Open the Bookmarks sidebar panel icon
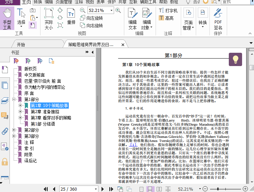The image size is (254, 192). (5, 69)
